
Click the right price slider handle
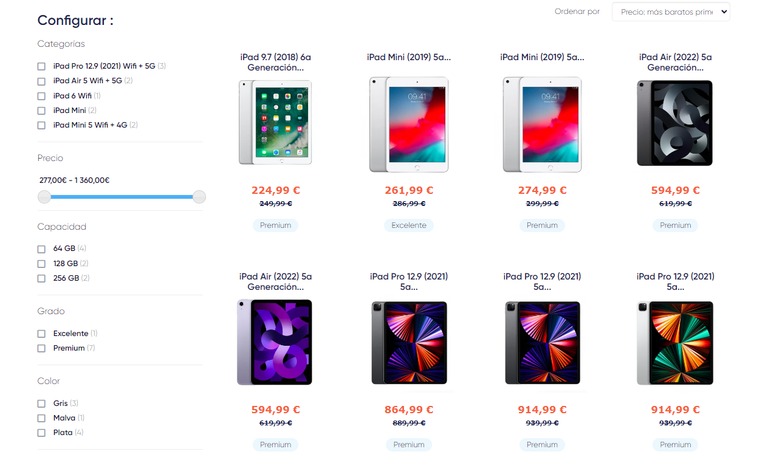click(x=199, y=197)
